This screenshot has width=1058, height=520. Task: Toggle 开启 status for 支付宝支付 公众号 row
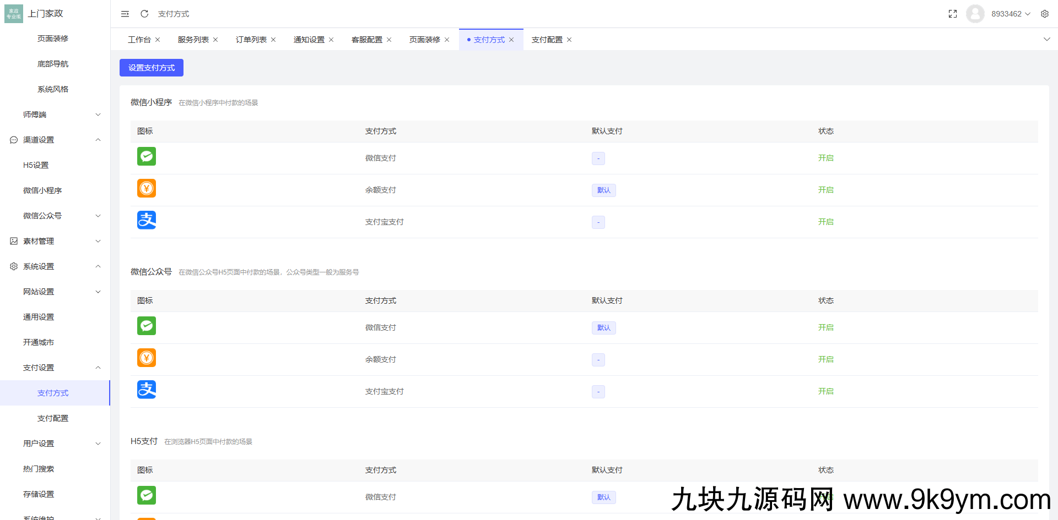[825, 391]
